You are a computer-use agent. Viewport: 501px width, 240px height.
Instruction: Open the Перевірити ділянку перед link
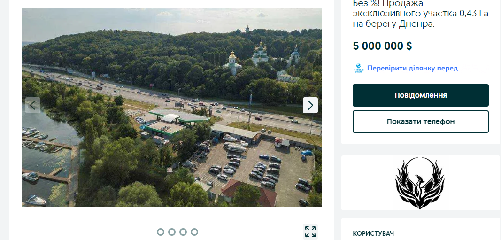[x=413, y=68]
